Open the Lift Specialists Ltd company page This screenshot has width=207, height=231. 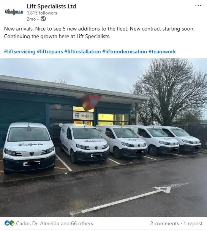(51, 6)
